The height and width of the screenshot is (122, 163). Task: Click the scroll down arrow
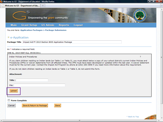point(161,118)
